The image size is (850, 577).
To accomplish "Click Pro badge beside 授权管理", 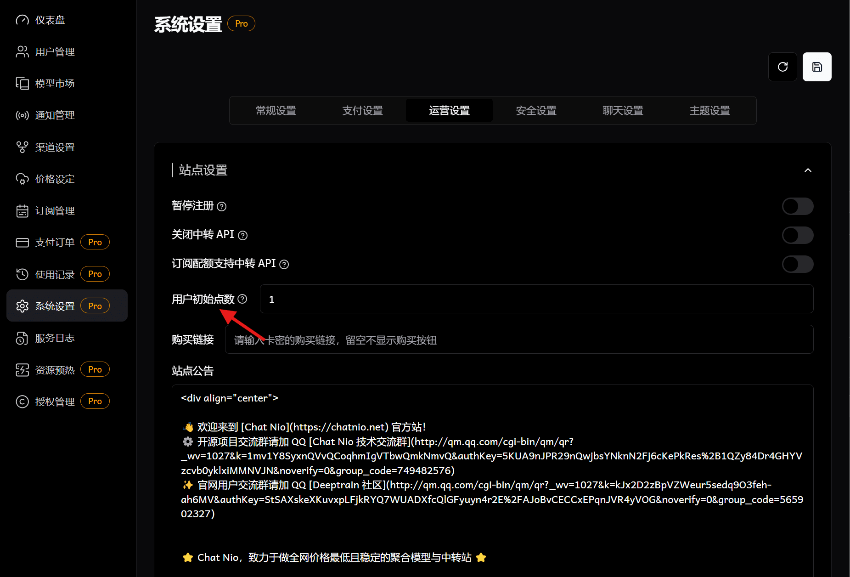I will (x=95, y=401).
